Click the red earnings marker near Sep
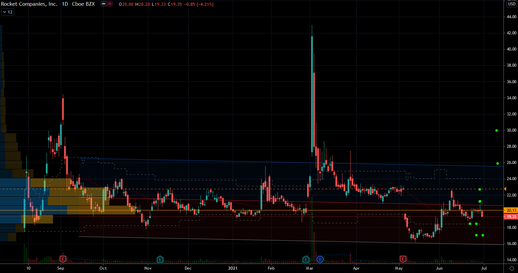 63,259
